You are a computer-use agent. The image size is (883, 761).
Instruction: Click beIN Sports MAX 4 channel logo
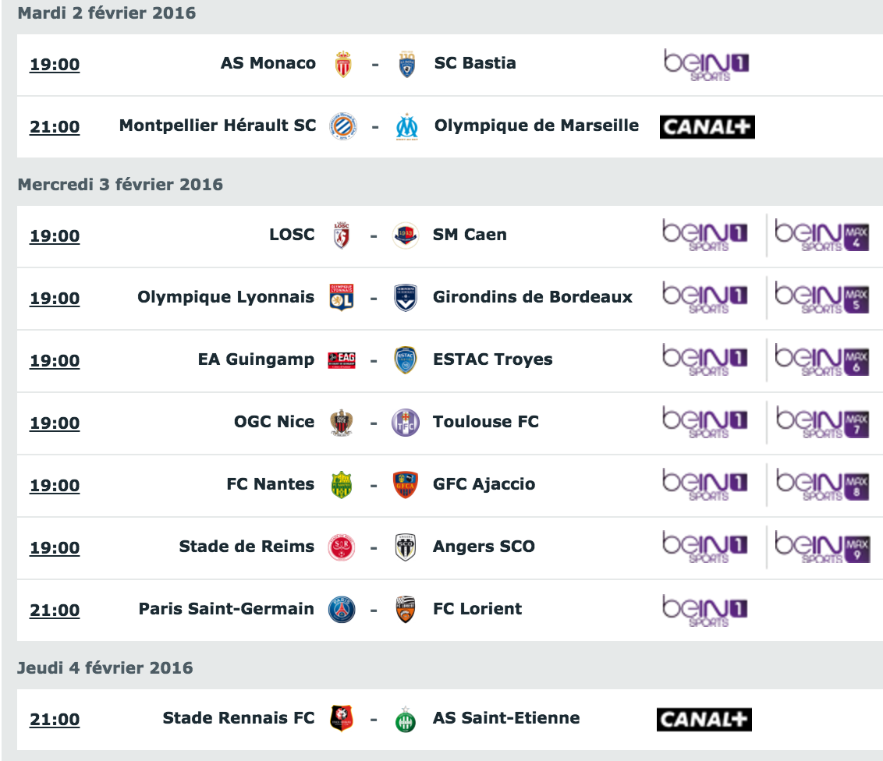(x=821, y=234)
